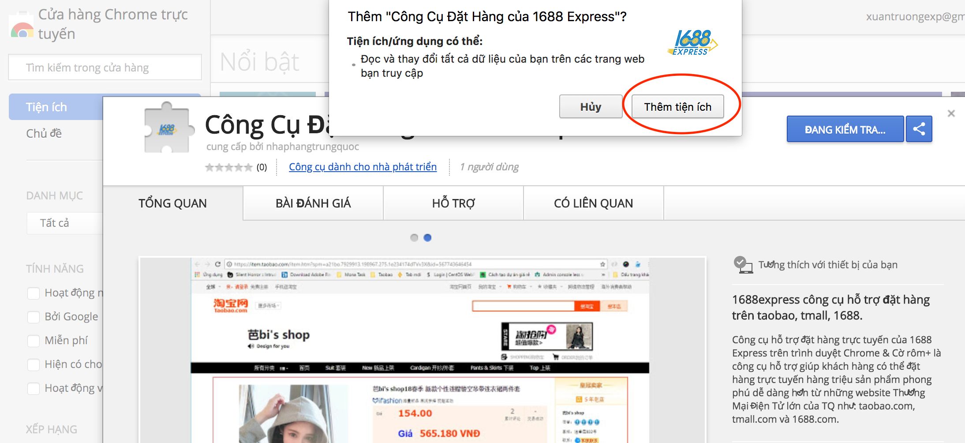Toggle the Miễn phí checkbox
The height and width of the screenshot is (443, 965).
(x=34, y=341)
